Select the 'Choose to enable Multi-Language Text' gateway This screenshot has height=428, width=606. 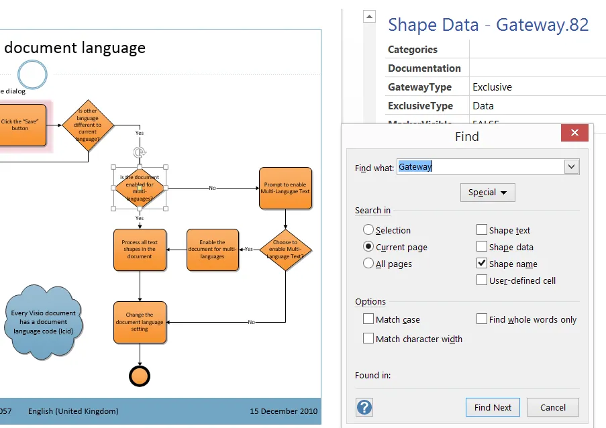click(286, 250)
